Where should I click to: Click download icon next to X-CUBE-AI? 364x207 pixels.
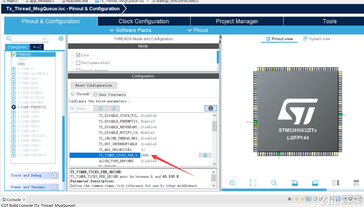point(13,69)
